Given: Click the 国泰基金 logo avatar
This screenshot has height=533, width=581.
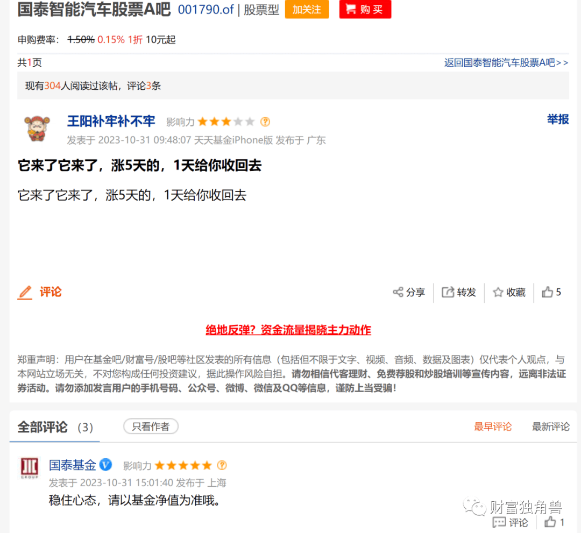Looking at the screenshot, I should 29,468.
